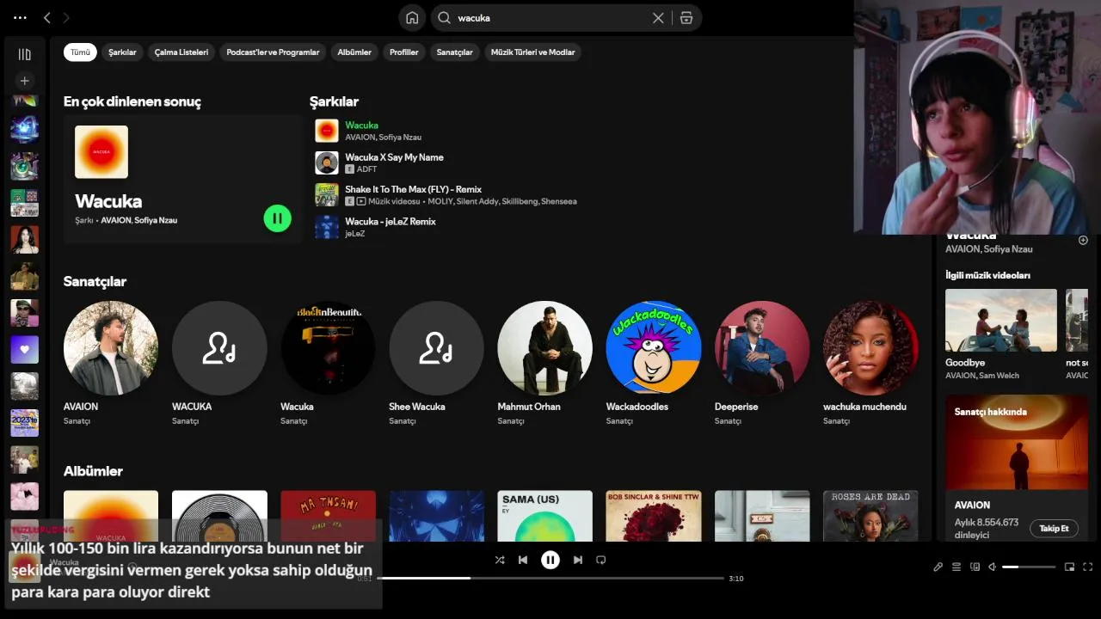Open AVAION artist profile picture
This screenshot has height=619, width=1101.
(111, 348)
